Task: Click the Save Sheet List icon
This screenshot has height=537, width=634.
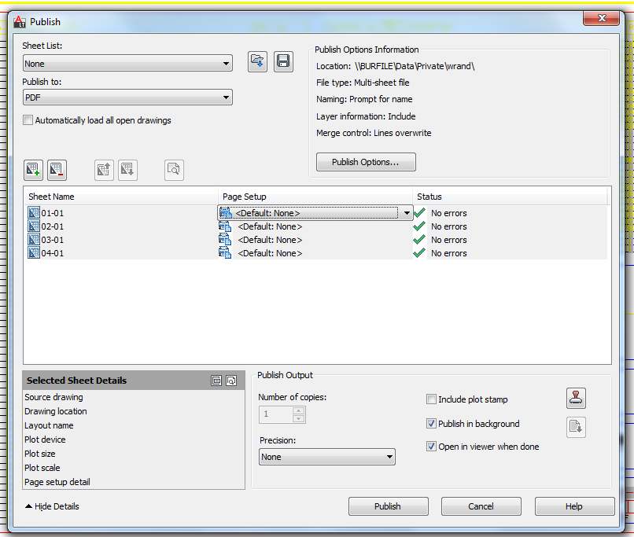Action: (283, 61)
